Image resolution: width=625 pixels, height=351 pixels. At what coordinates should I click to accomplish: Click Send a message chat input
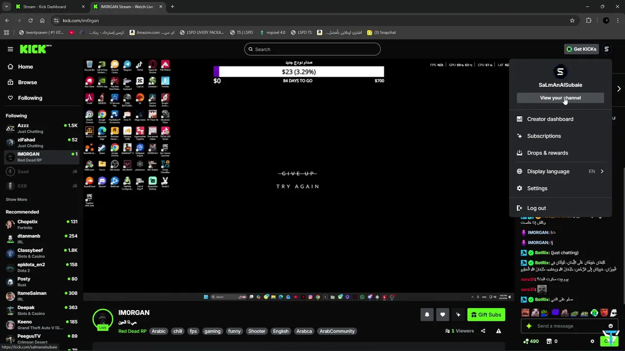point(569,326)
